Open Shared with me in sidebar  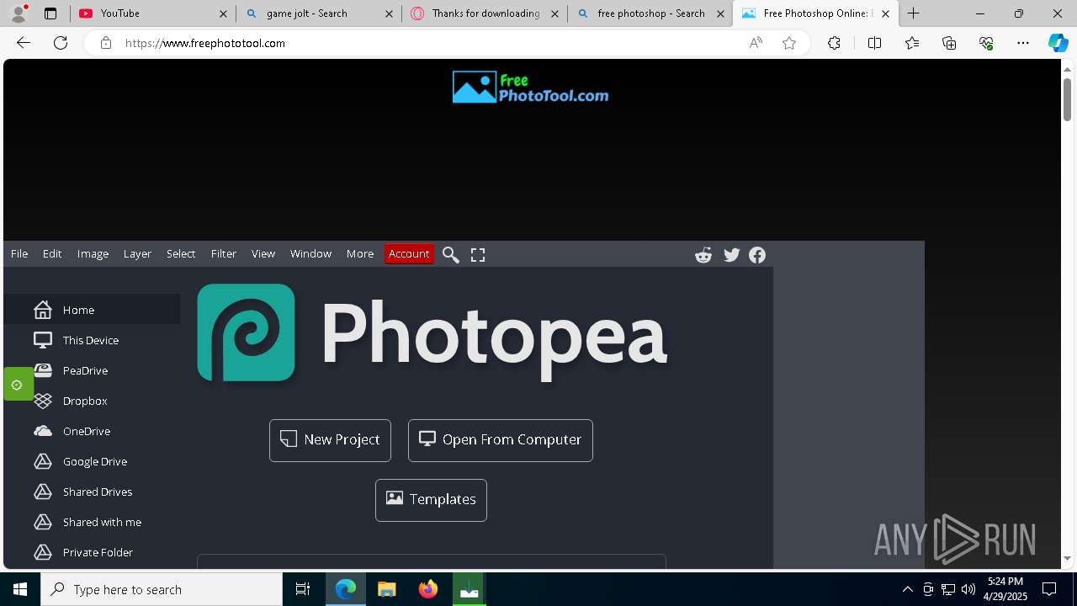tap(93, 522)
